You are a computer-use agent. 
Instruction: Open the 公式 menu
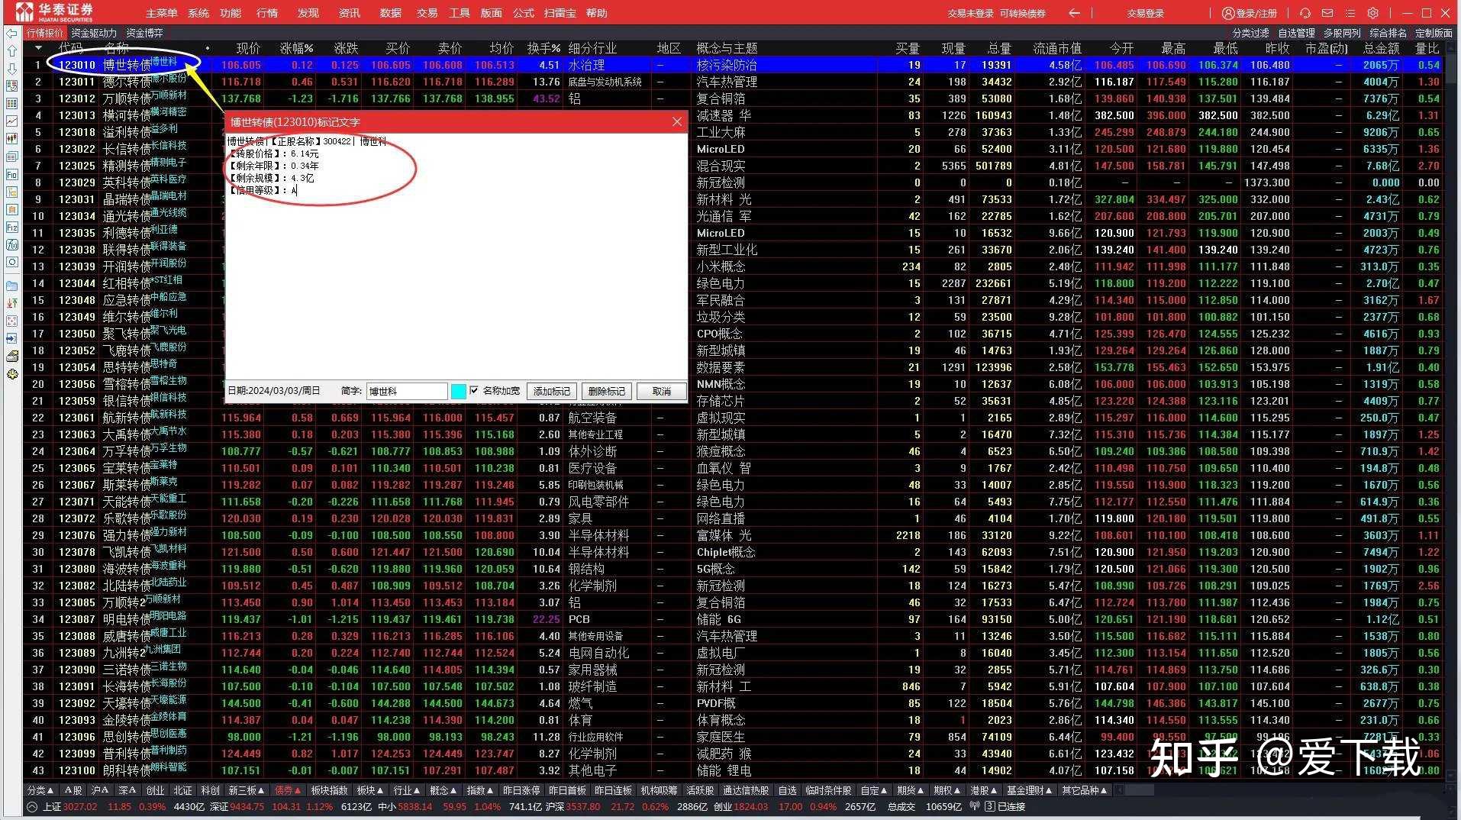(x=524, y=13)
